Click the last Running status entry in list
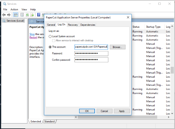Viewport: 175px width, 129px height. (137, 110)
